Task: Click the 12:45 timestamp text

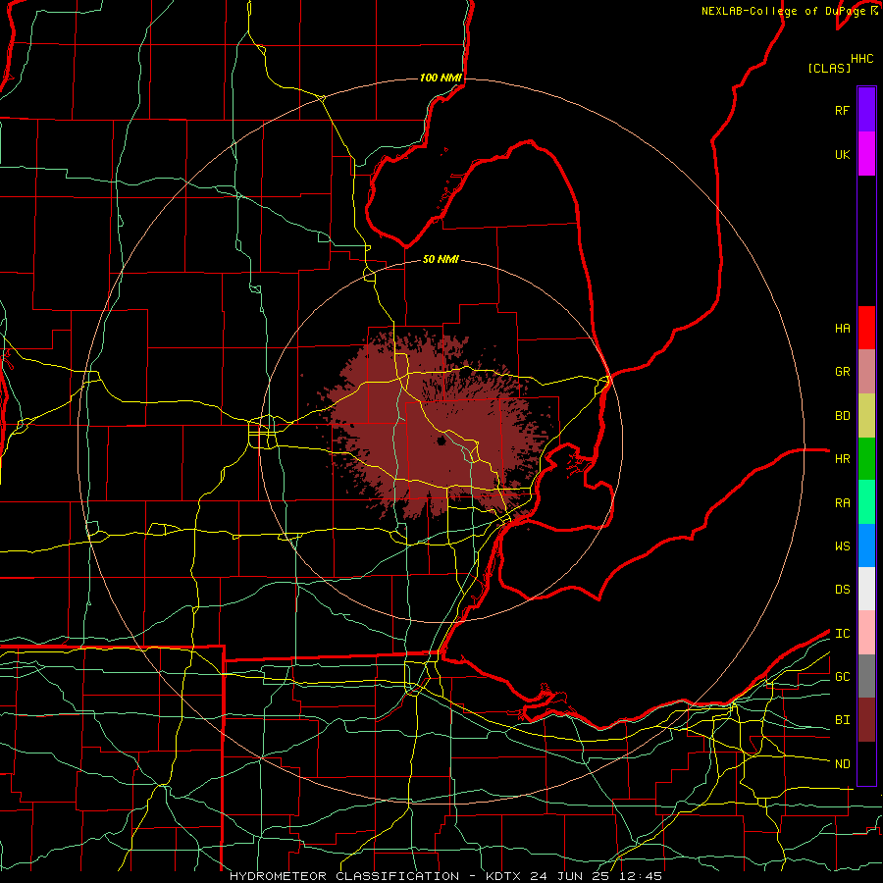Action: coord(640,876)
